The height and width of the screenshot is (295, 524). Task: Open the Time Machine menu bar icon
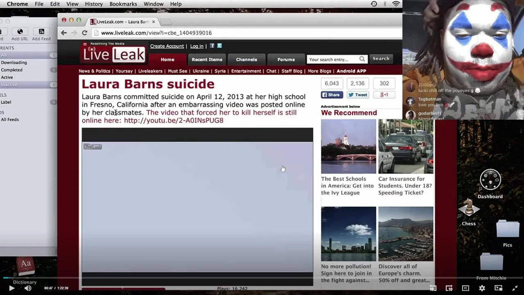pos(374,4)
